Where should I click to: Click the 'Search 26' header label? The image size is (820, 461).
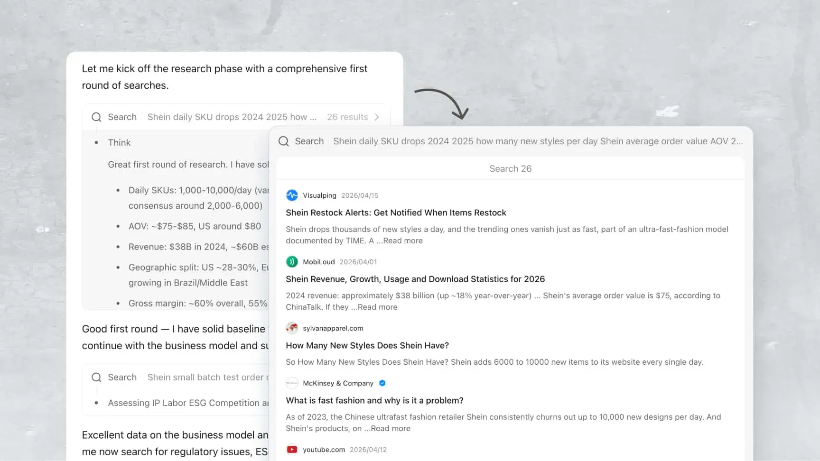511,169
